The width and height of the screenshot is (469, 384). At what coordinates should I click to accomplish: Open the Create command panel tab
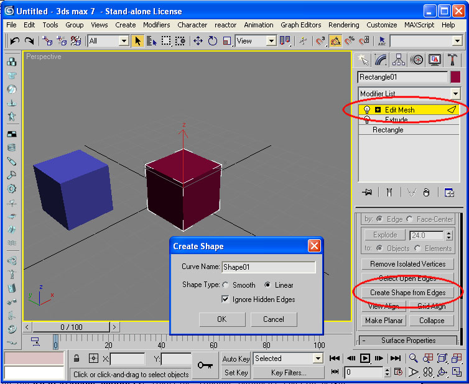(x=363, y=60)
